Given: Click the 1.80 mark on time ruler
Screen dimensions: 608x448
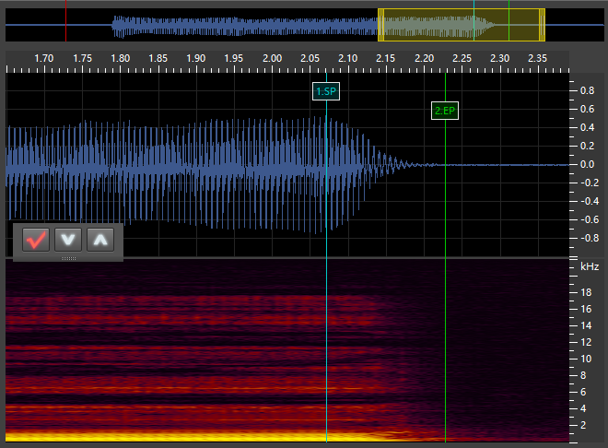Looking at the screenshot, I should point(120,59).
